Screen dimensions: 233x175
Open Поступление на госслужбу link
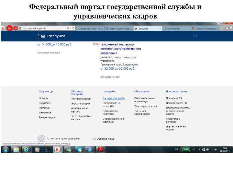coord(111,104)
